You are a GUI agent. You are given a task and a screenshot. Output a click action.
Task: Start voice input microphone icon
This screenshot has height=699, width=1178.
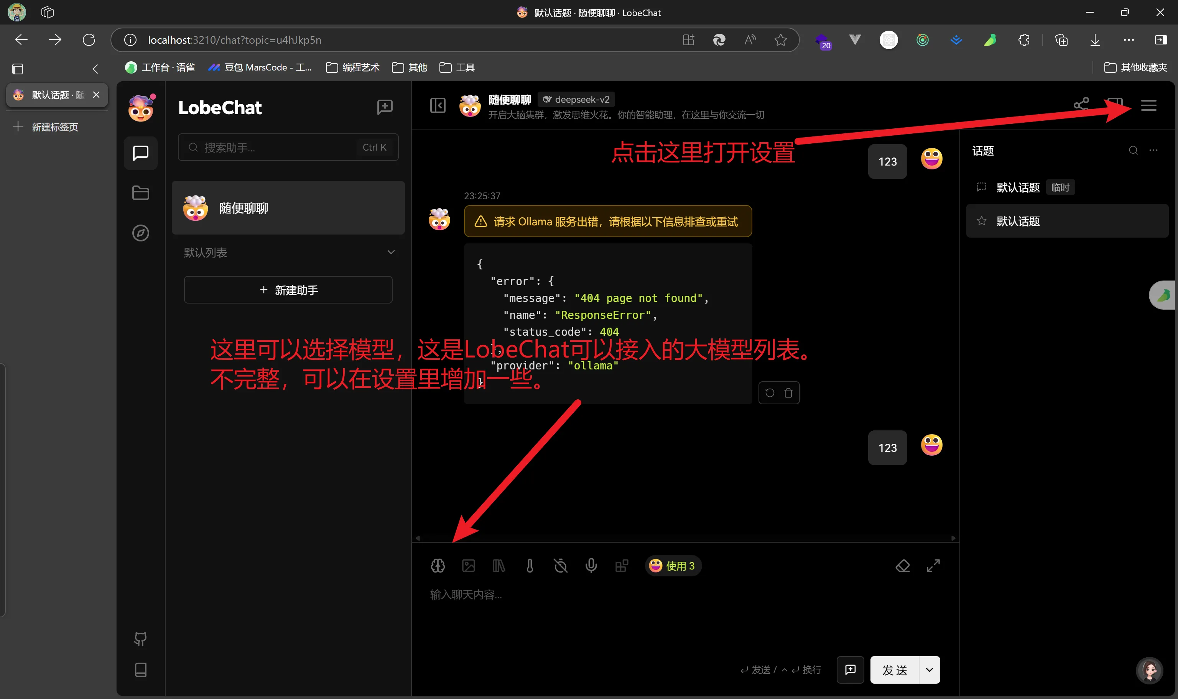click(591, 565)
